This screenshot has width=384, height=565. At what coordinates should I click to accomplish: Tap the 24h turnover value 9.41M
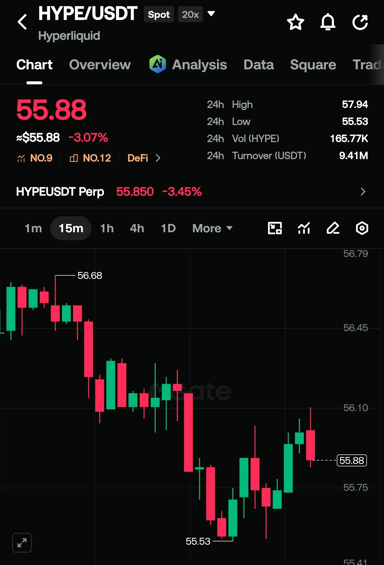coord(353,155)
